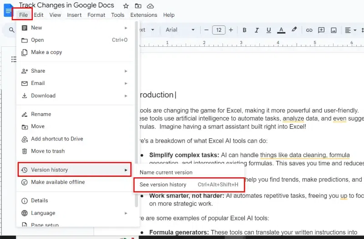Screen dimensions: 364x239
Task: Toggle italic formatting
Action: (x=257, y=30)
